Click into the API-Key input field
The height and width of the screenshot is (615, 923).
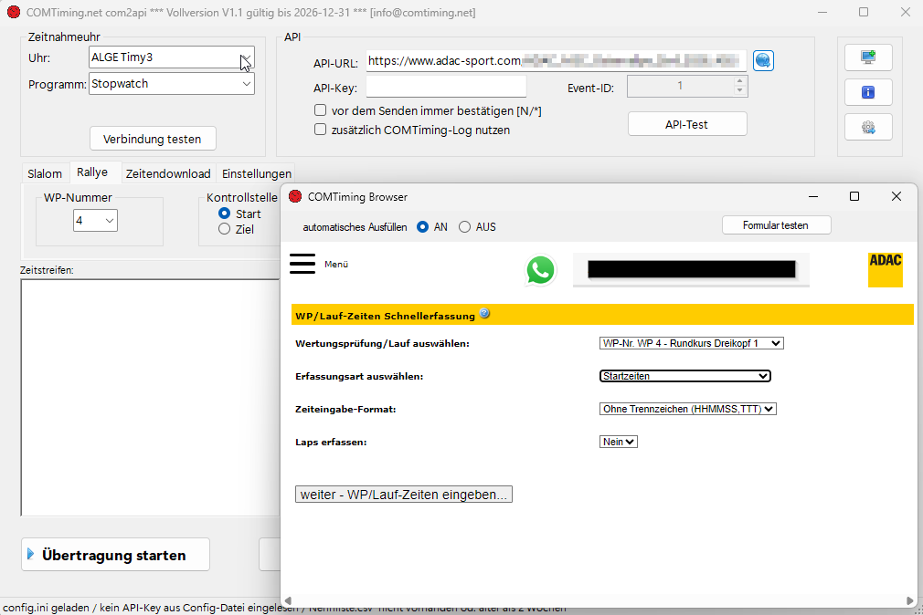(x=446, y=87)
